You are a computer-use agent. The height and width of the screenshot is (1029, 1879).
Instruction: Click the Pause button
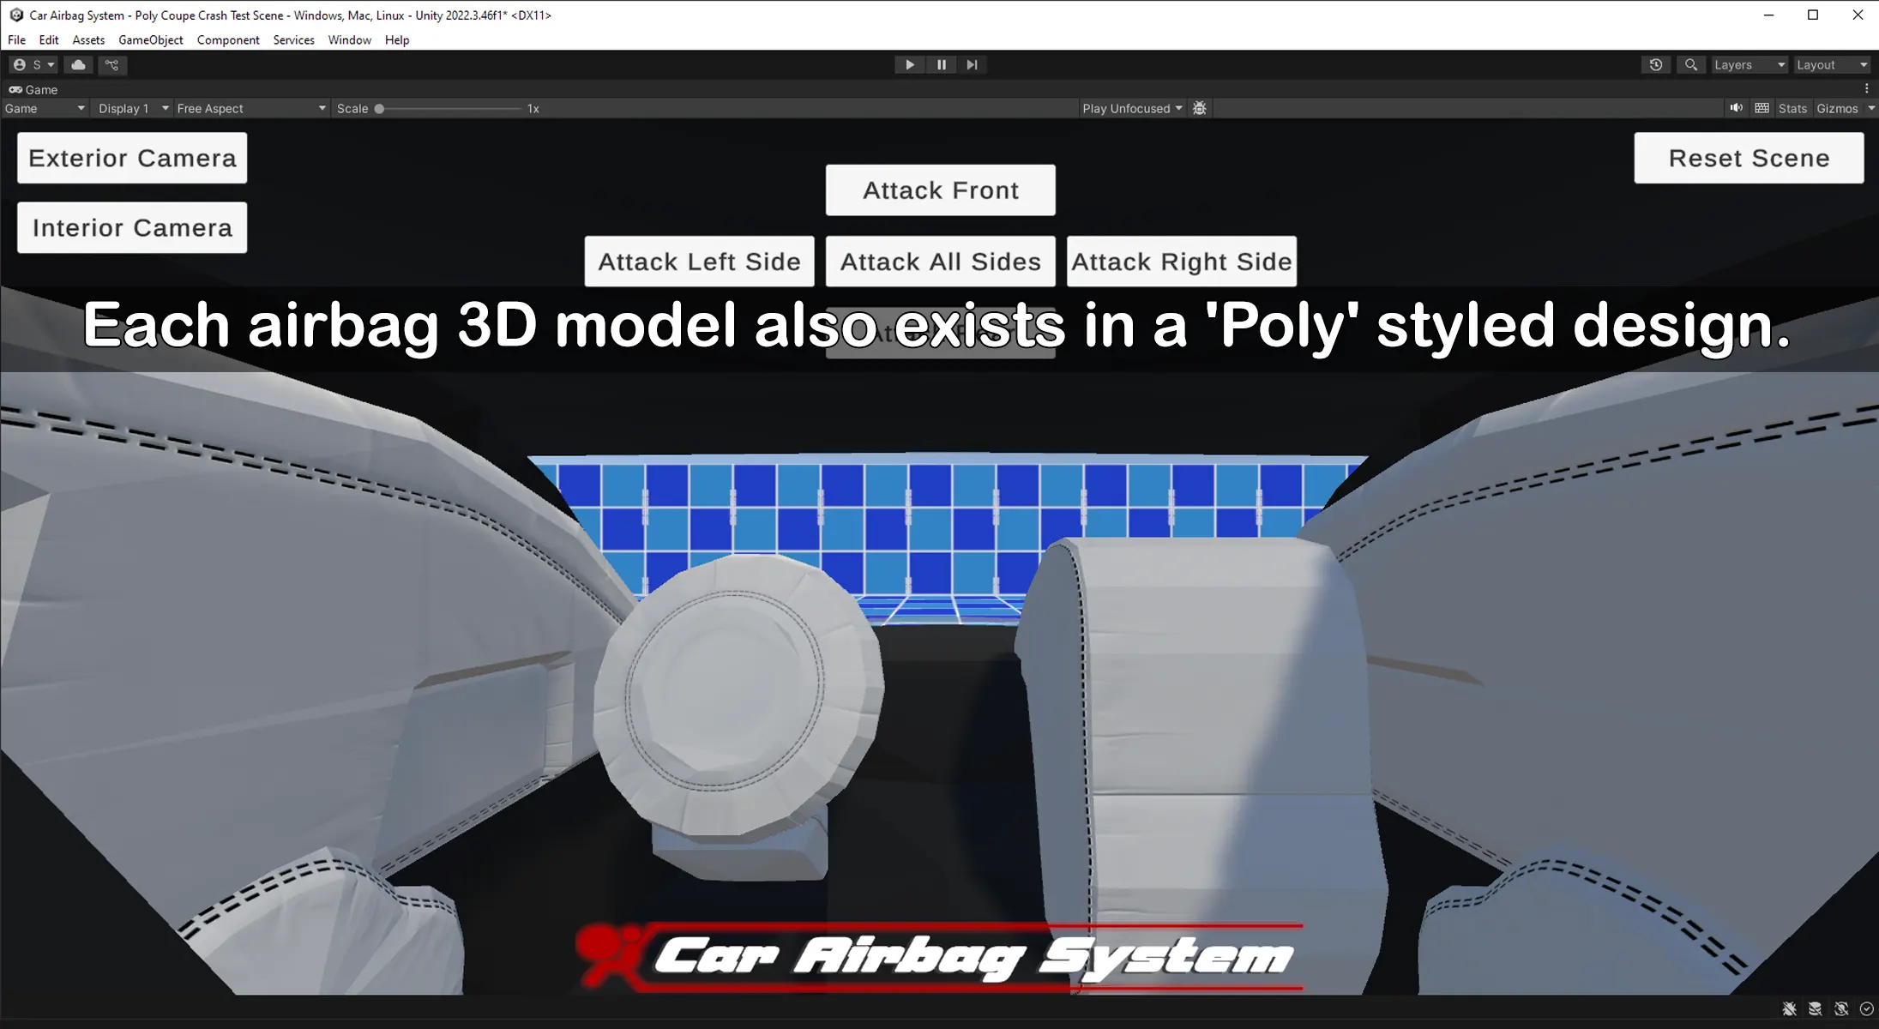[941, 65]
